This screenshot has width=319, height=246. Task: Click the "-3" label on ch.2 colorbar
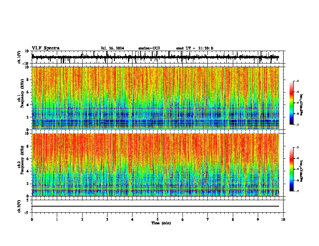[297, 148]
